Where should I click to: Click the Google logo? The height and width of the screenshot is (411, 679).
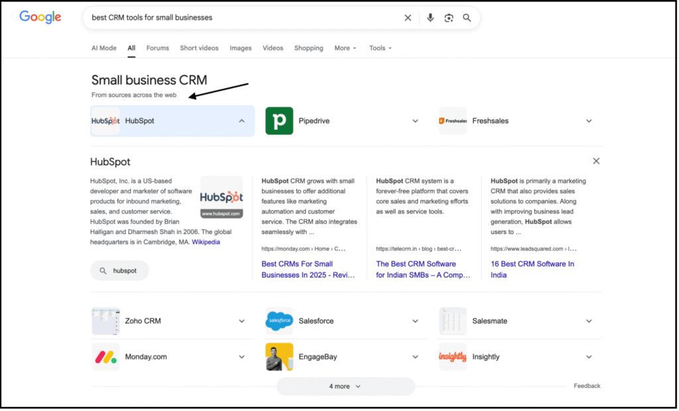pos(40,17)
